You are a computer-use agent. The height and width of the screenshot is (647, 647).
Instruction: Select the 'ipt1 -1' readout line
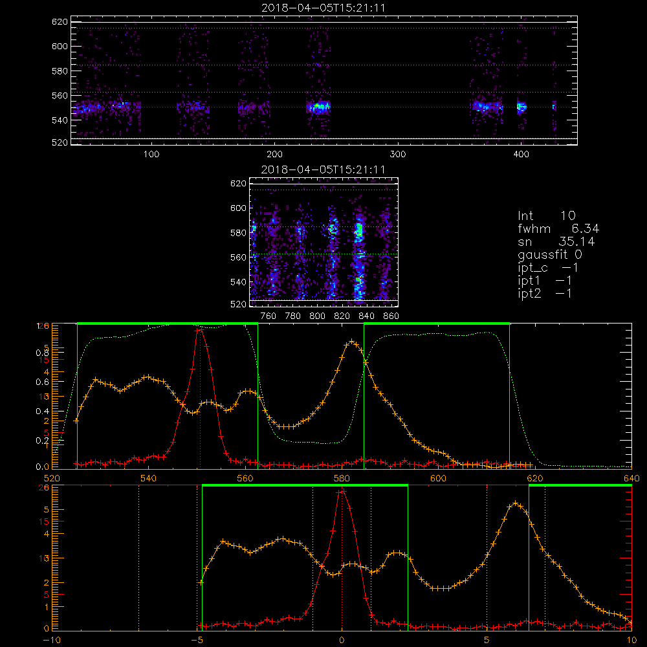[545, 281]
